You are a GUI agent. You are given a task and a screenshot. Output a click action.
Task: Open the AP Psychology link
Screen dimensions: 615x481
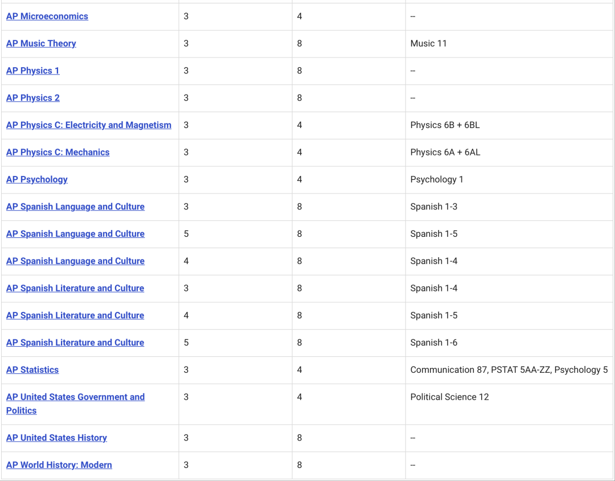(x=37, y=180)
